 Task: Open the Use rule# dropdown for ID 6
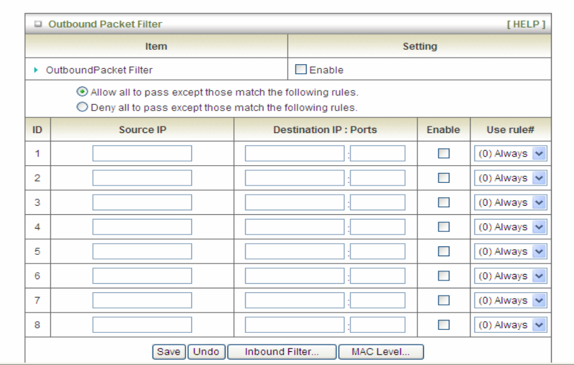click(510, 276)
